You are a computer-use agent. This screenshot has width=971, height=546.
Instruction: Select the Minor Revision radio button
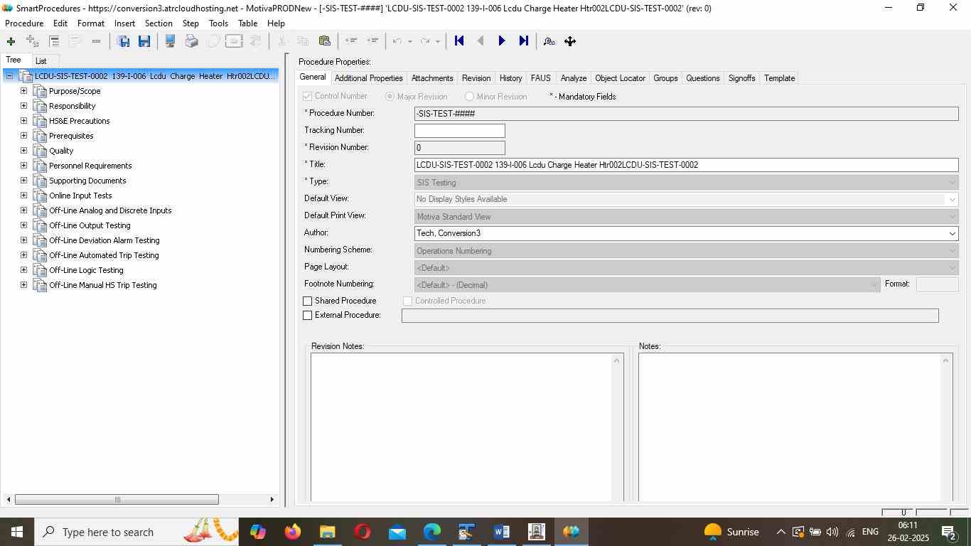(x=469, y=97)
